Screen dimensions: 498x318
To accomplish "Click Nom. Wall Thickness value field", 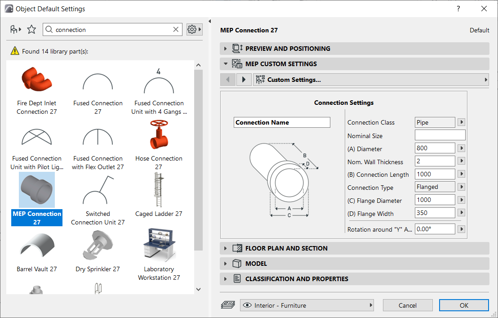I will [435, 161].
